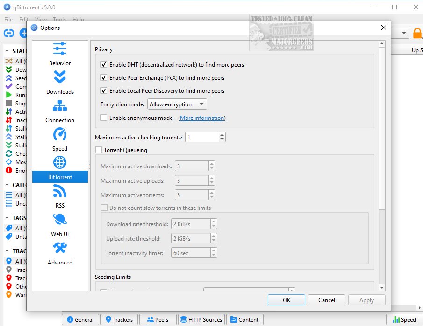This screenshot has width=423, height=326.
Task: Click main window horizontal scroll right arrow
Action: pyautogui.click(x=419, y=307)
